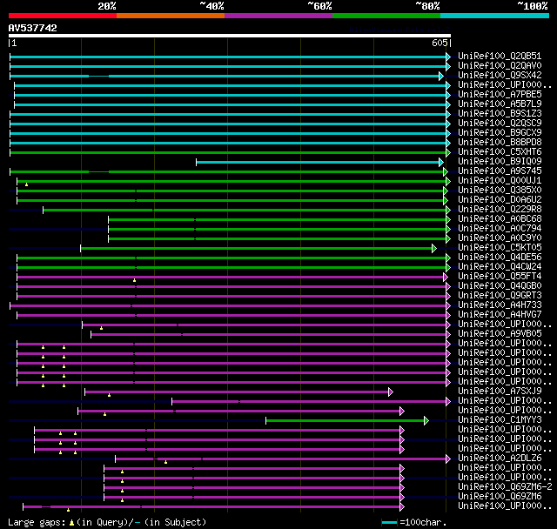The height and width of the screenshot is (529, 557).
Task: Pick the UniRef100_A2DLZ6 hit name
Action: click(x=500, y=459)
